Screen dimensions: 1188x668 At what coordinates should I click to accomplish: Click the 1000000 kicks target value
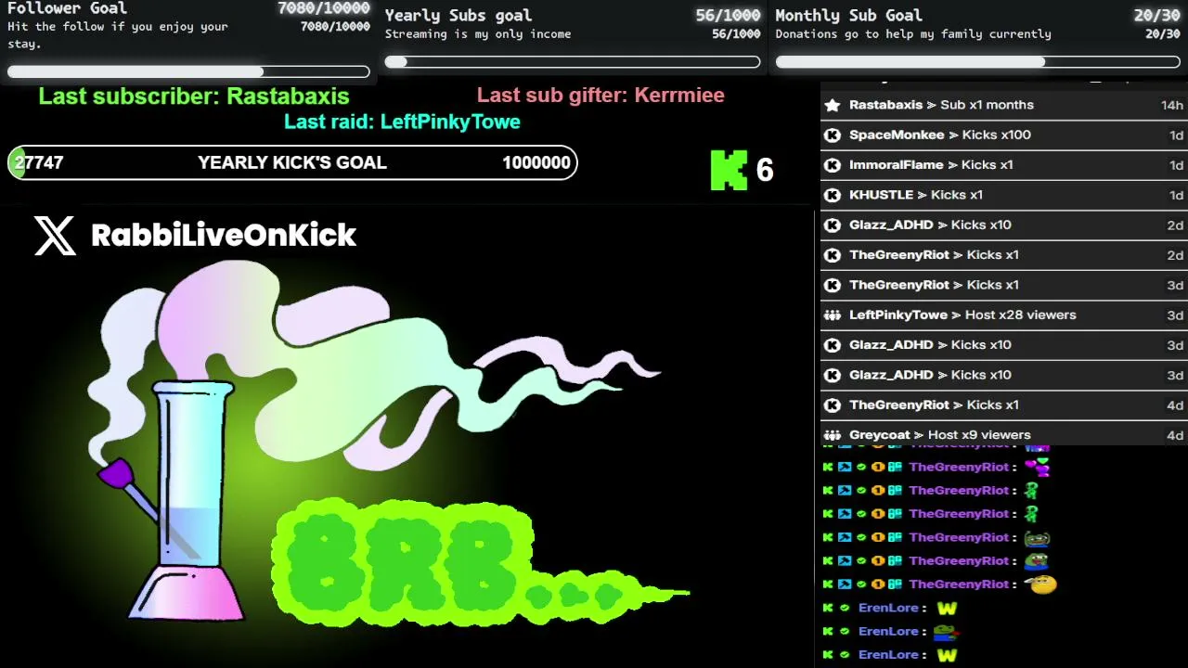(536, 162)
